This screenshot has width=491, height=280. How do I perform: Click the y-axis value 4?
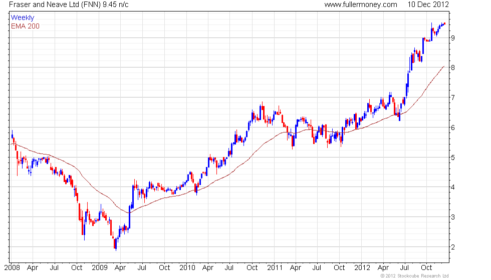(x=453, y=187)
